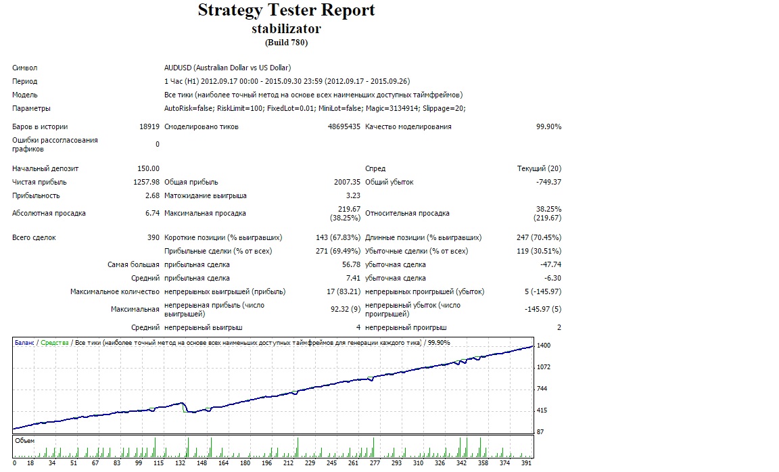This screenshot has width=779, height=472.
Task: Click the consecutive losses value '5 (-145.97)'
Action: click(543, 291)
